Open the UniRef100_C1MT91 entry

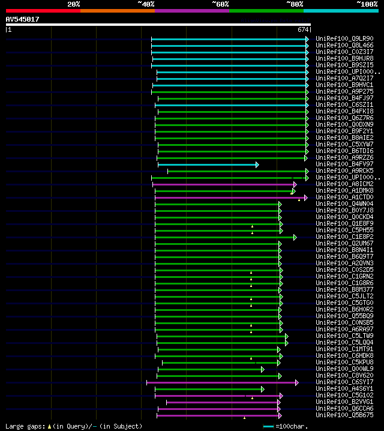pos(344,349)
